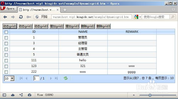Viewport: 178px width, 99px height.
Task: Open Opera Unite share icon
Action: click(21, 95)
